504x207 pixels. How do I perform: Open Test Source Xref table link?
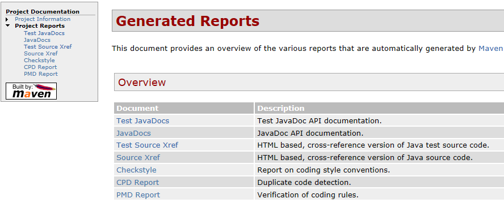point(147,145)
